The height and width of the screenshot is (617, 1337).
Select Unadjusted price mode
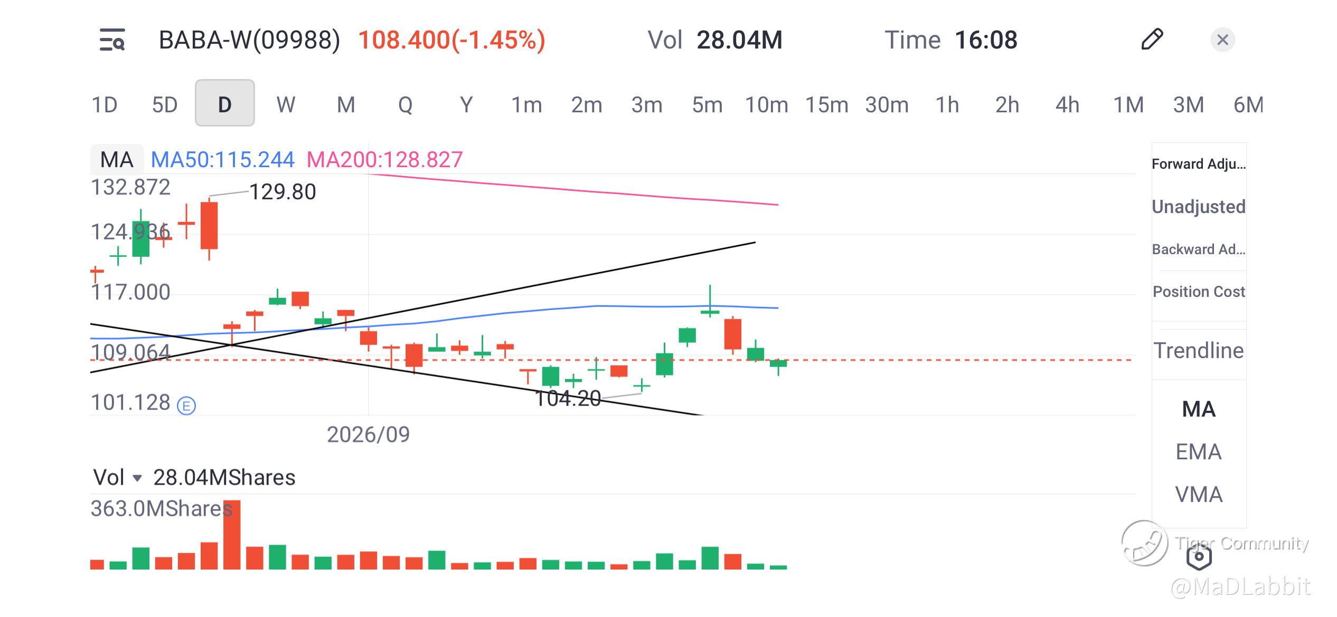(x=1199, y=207)
